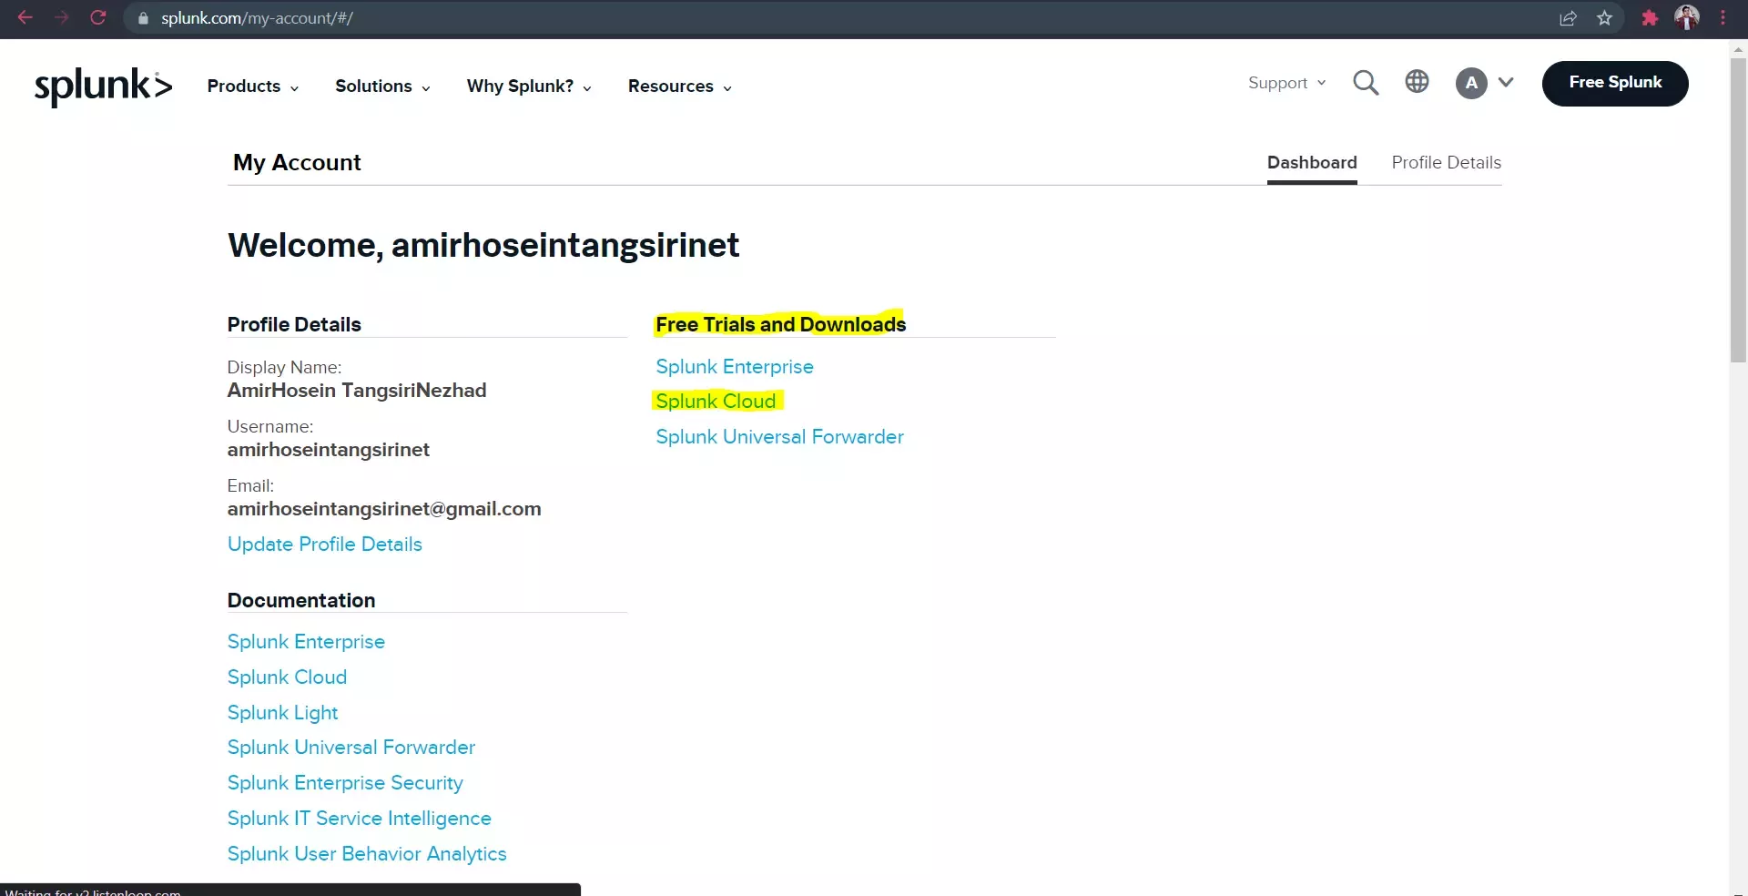The image size is (1748, 896).
Task: Expand the Products dropdown menu
Action: point(253,87)
